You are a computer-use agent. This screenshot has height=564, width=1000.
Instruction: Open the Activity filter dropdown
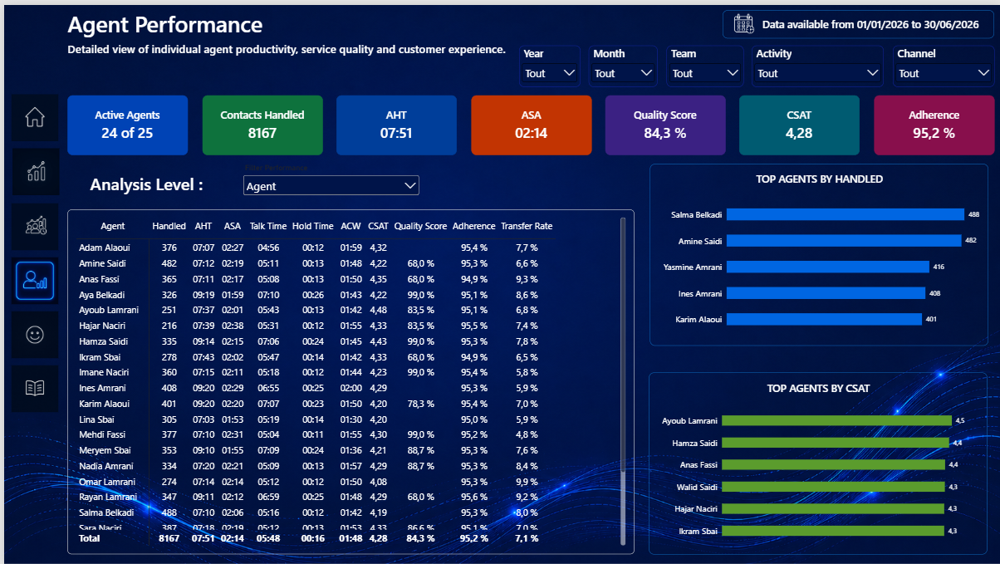coord(818,73)
